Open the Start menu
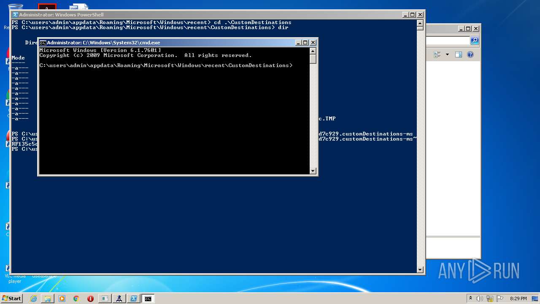Screen dimensions: 540x304 [11, 299]
